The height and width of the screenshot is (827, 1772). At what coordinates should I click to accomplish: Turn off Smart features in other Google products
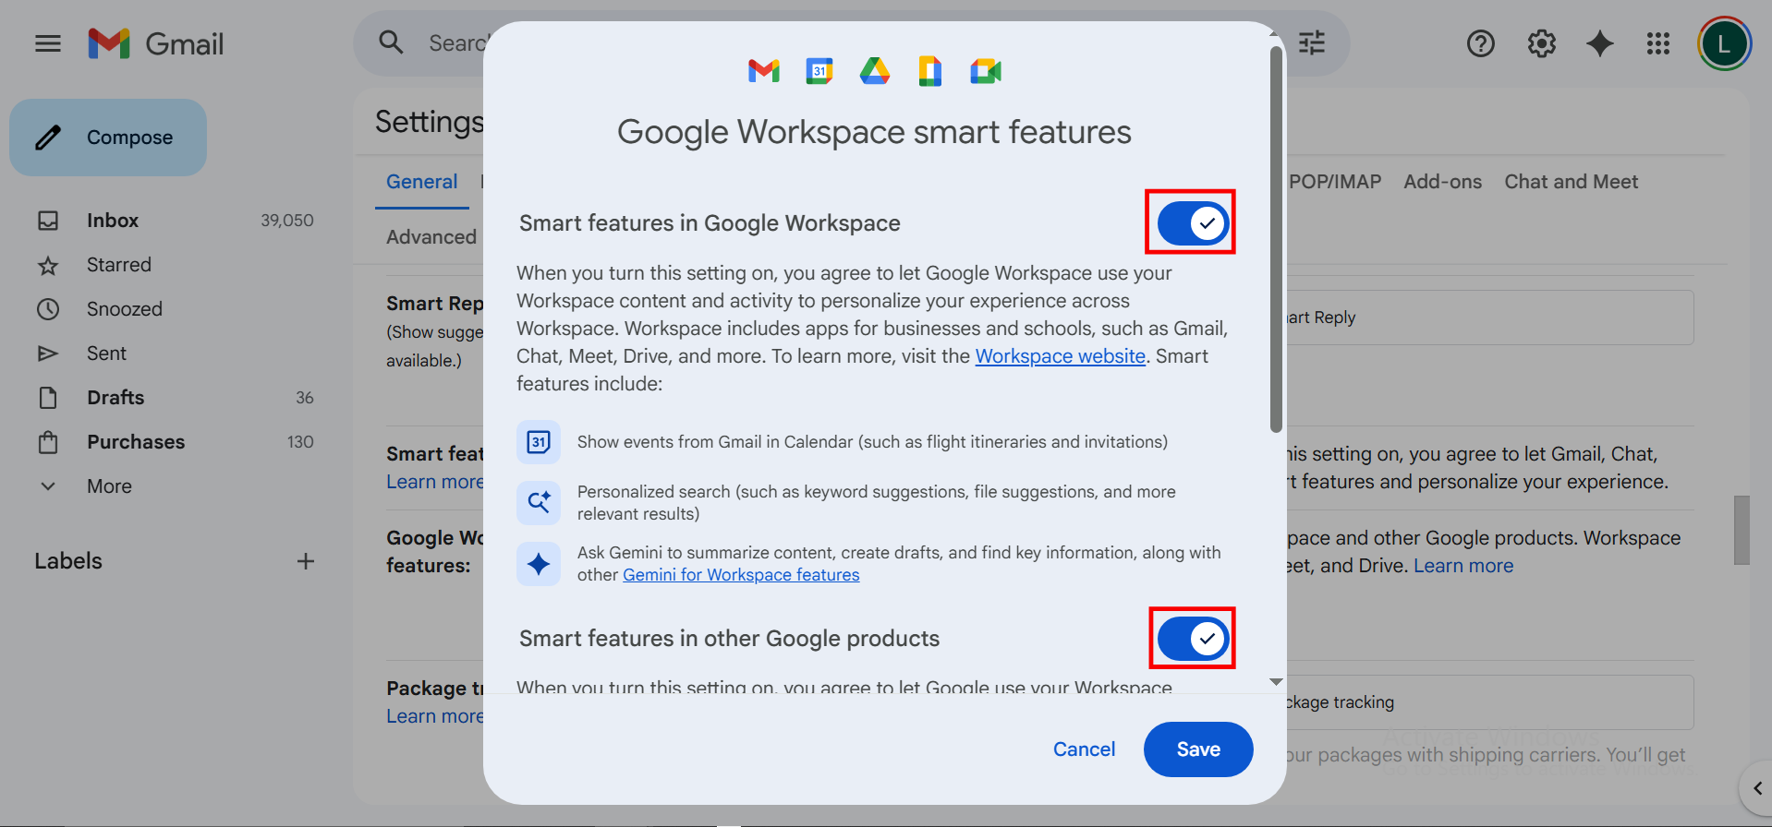[1192, 639]
